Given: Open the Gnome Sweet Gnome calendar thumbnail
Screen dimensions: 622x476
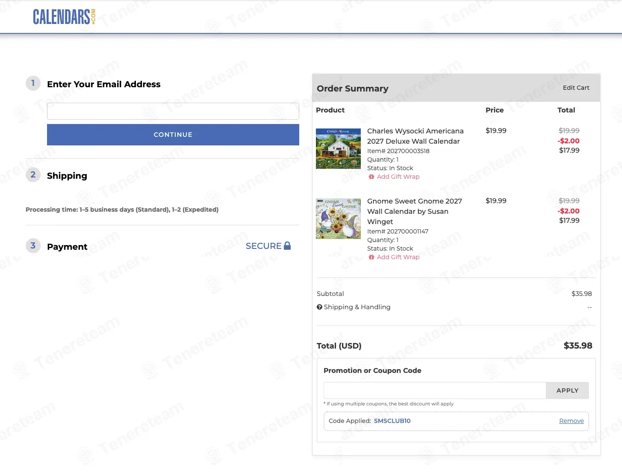Looking at the screenshot, I should click(338, 219).
